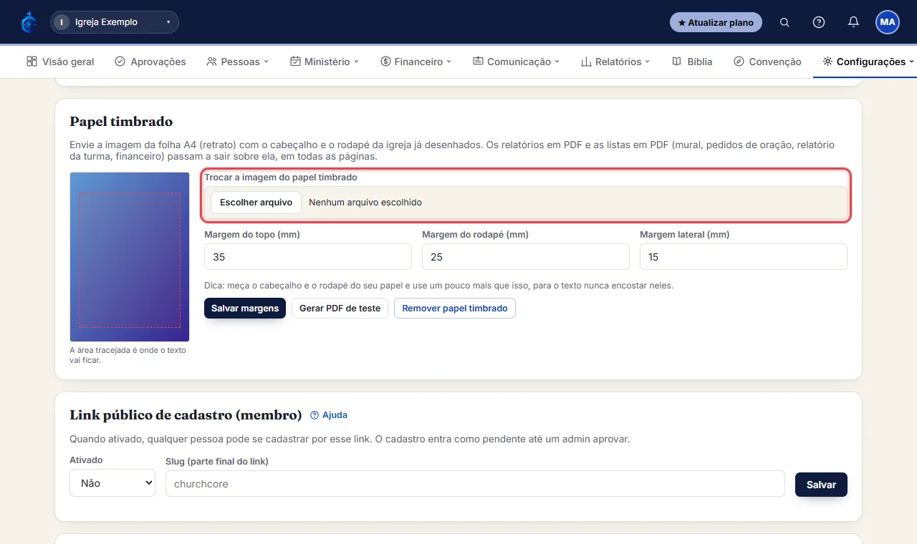The image size is (917, 544).
Task: Click Escolher arquivo to upload letterhead
Action: point(256,203)
